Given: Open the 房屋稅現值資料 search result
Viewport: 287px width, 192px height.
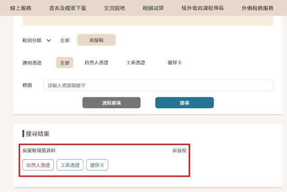Looking at the screenshot, I should click(x=39, y=150).
